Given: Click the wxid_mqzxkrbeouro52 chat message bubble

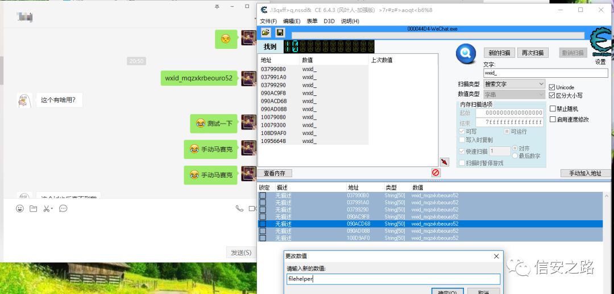Looking at the screenshot, I should pos(199,78).
